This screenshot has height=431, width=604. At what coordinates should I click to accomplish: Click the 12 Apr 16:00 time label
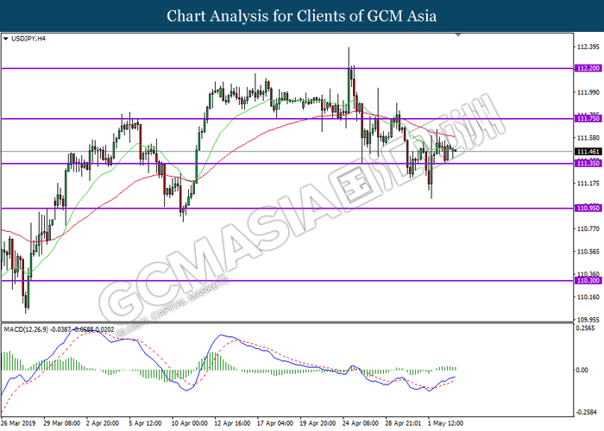click(232, 423)
